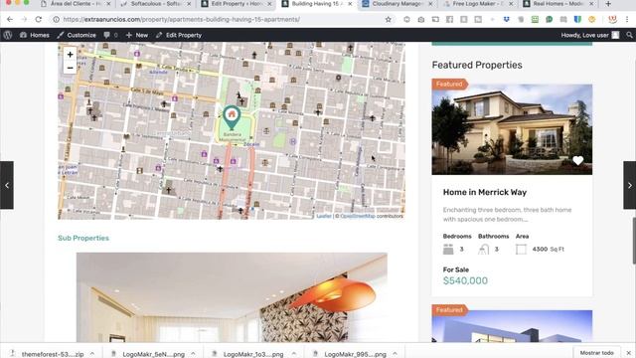This screenshot has height=358, width=636.
Task: Switch to the Área del Cliente tab
Action: (76, 4)
